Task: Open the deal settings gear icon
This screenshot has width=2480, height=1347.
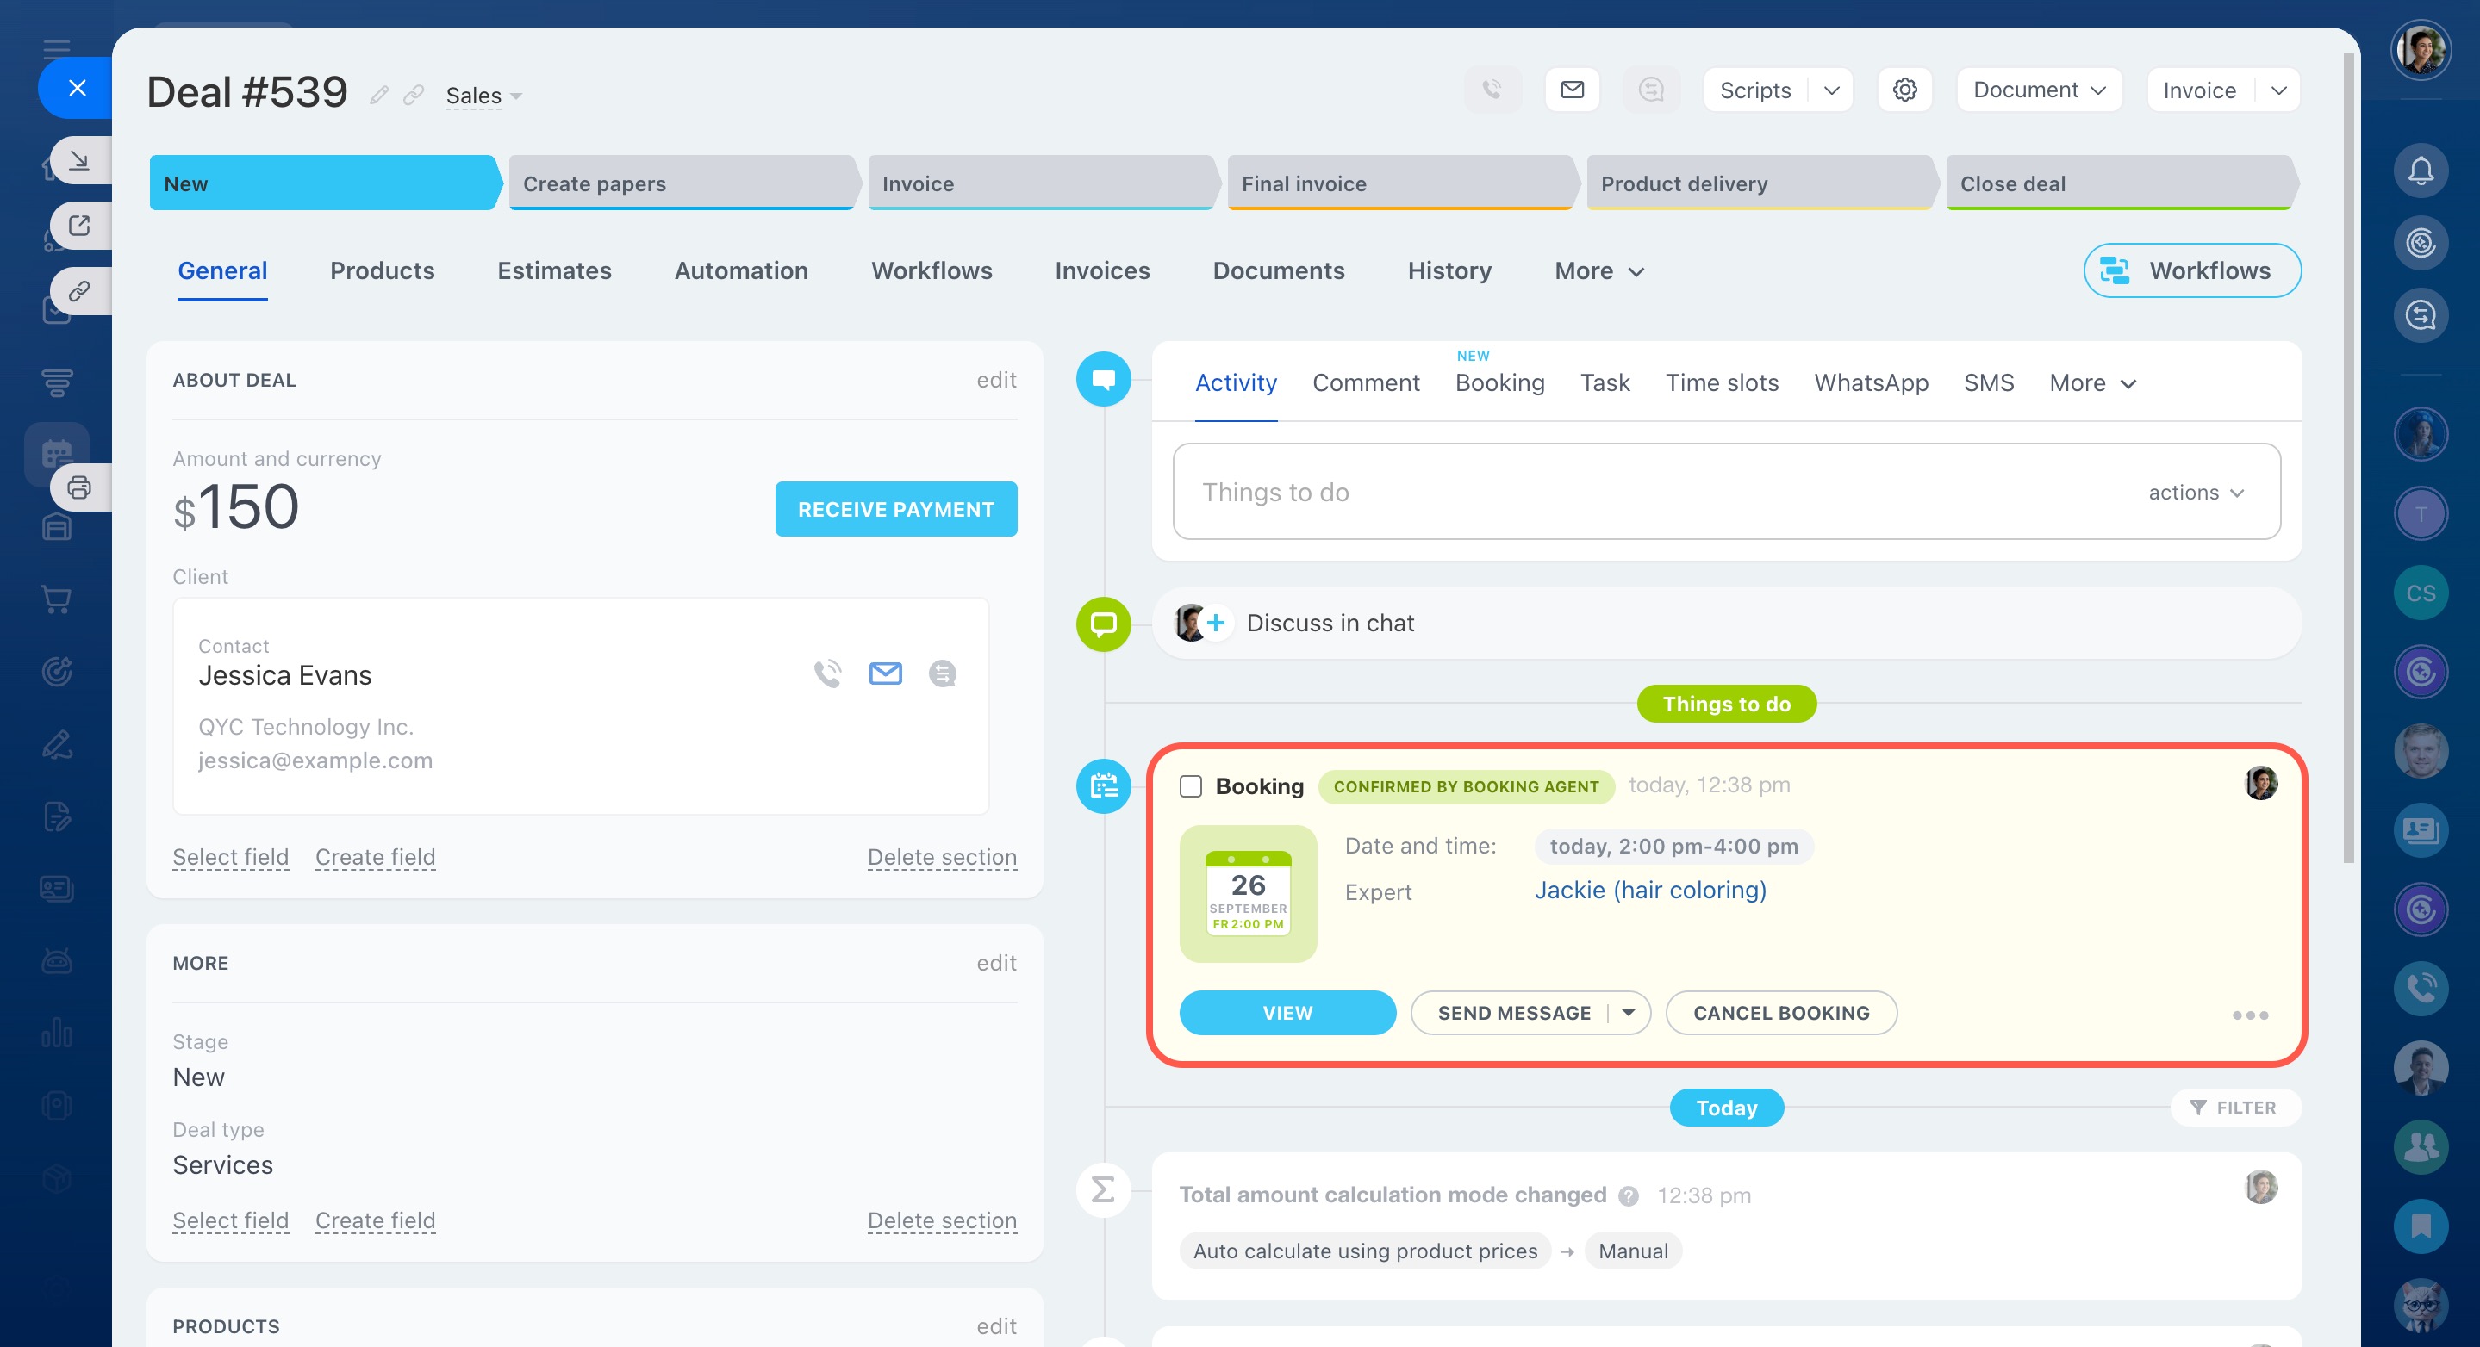Action: pos(1904,90)
